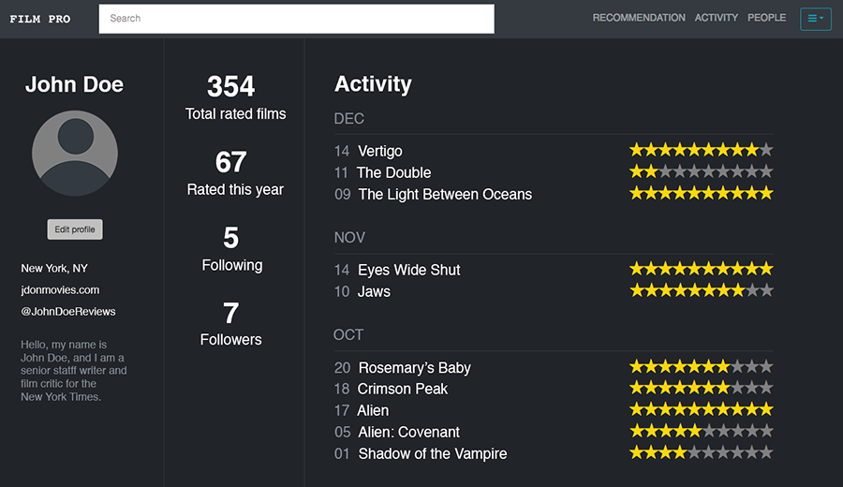View the 5 Following list
Screen dimensions: 843x487
tap(231, 249)
